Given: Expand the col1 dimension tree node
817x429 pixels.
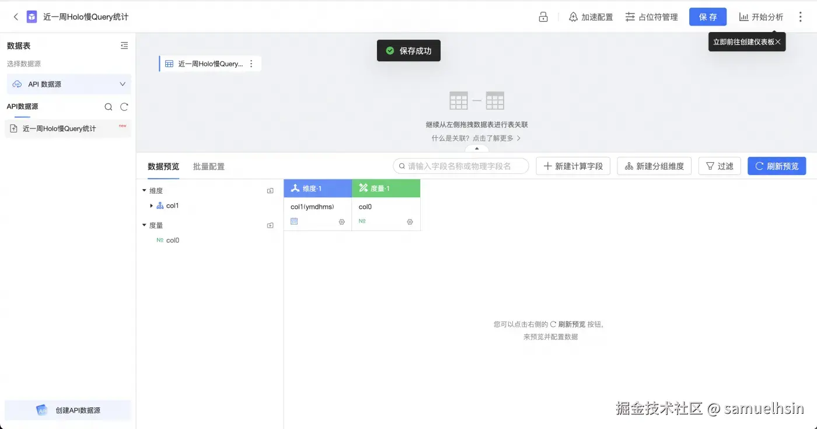Looking at the screenshot, I should (151, 205).
